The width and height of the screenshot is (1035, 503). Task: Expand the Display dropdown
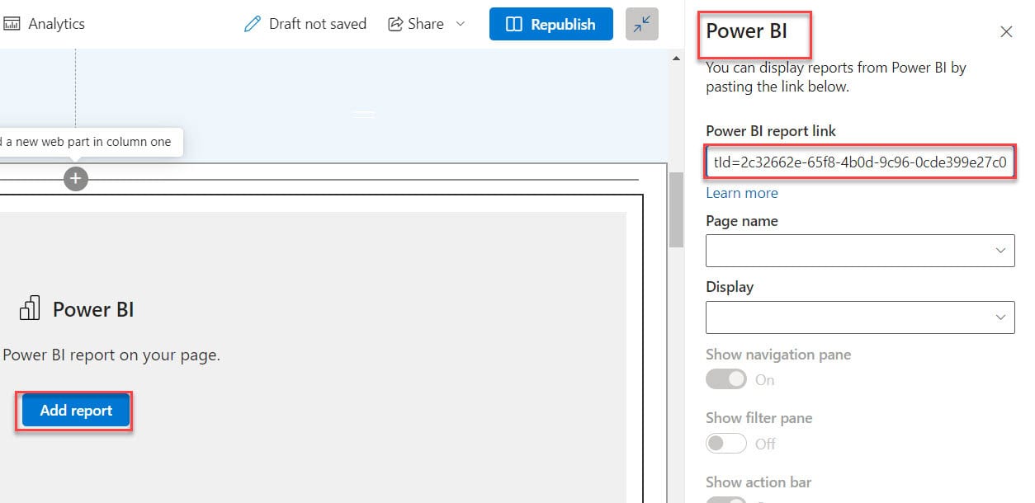(x=860, y=317)
